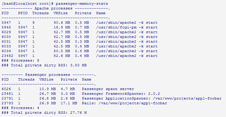Click the Passenger spawn server entry
The width and height of the screenshot is (226, 117).
pyautogui.click(x=108, y=89)
